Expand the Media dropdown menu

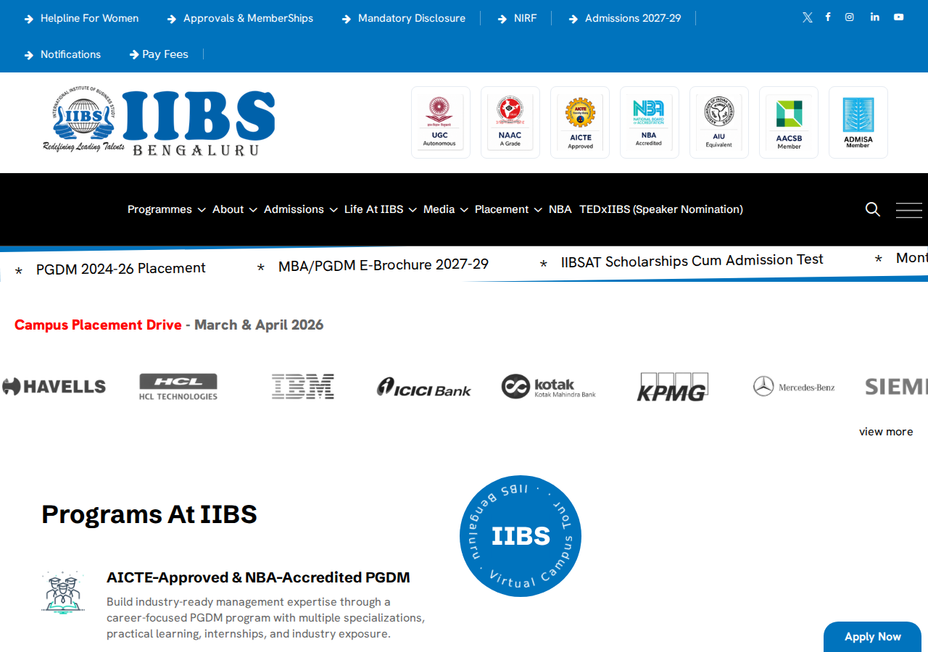tap(445, 209)
